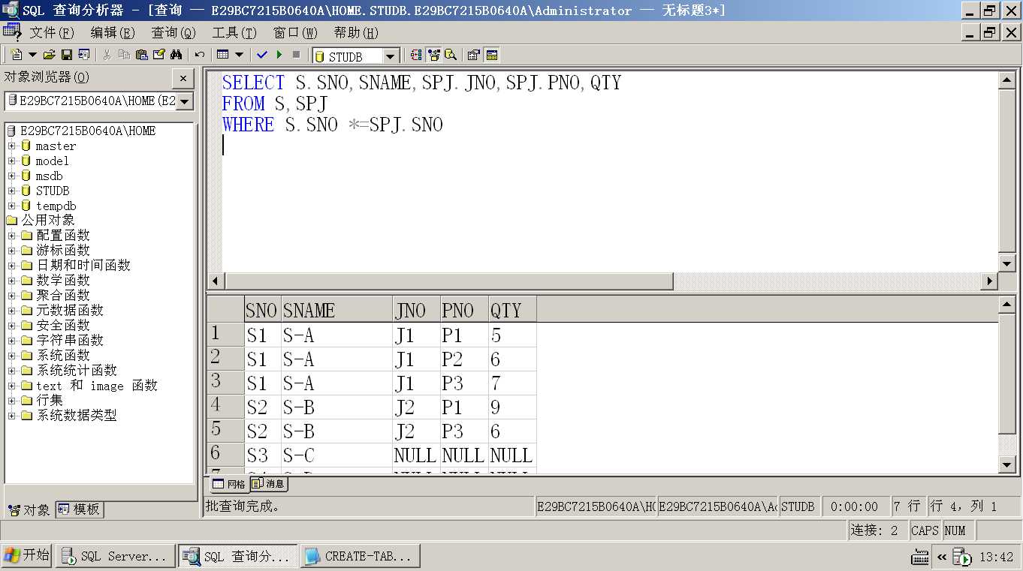Open the 窗口(W) menu
Screen dimensions: 1023x571
tap(295, 33)
